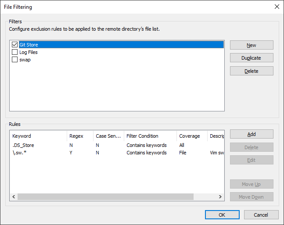The height and width of the screenshot is (225, 284).
Task: Click the horizontal scrollbar thumb in Rules
Action: (x=105, y=196)
